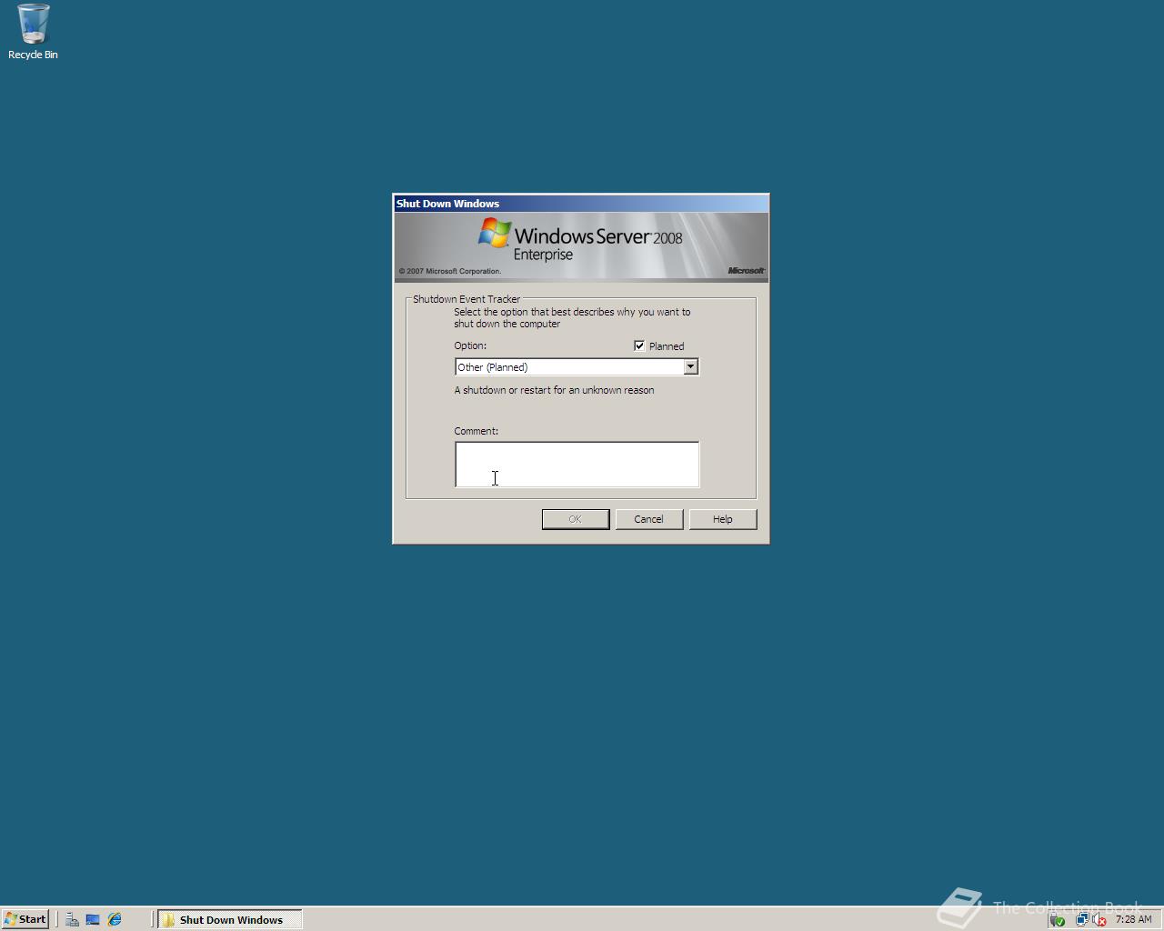Click the muted volume tray icon
This screenshot has width=1164, height=931.
point(1099,919)
